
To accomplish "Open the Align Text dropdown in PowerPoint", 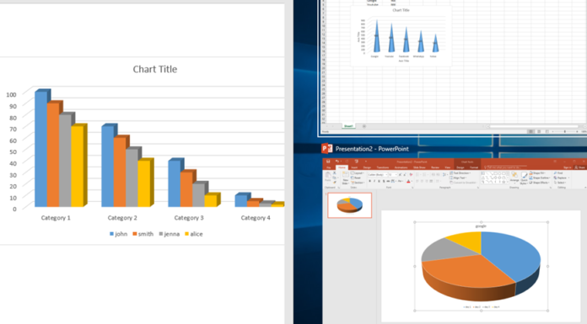I will 458,178.
